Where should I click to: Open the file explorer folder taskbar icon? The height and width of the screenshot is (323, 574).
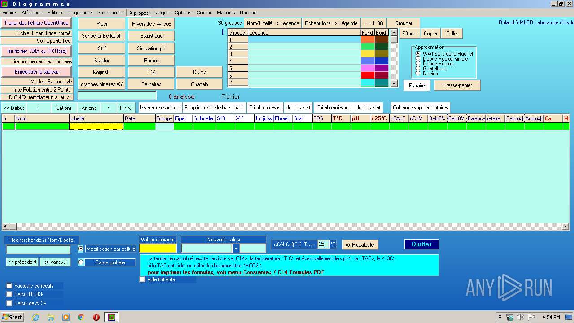click(51, 317)
